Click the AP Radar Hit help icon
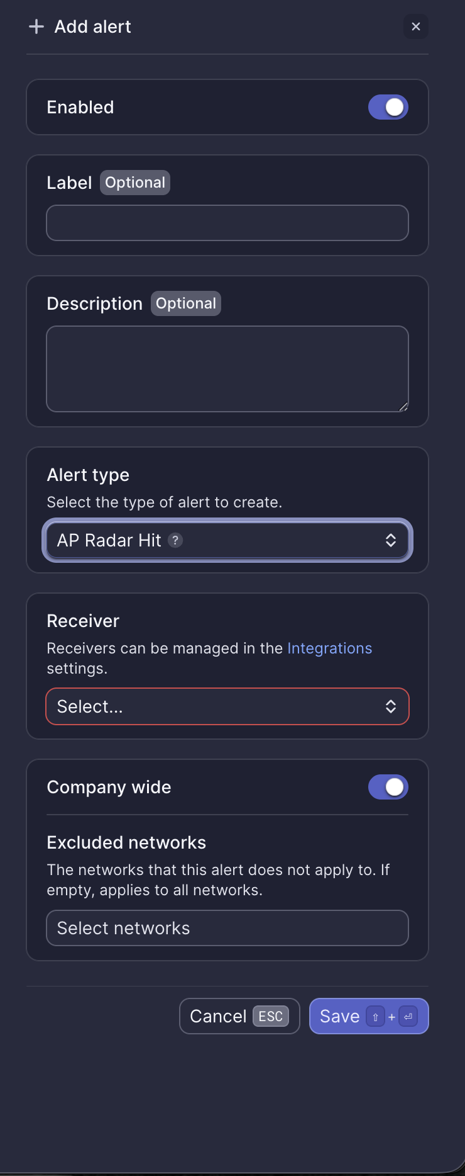Image resolution: width=465 pixels, height=1176 pixels. point(176,540)
